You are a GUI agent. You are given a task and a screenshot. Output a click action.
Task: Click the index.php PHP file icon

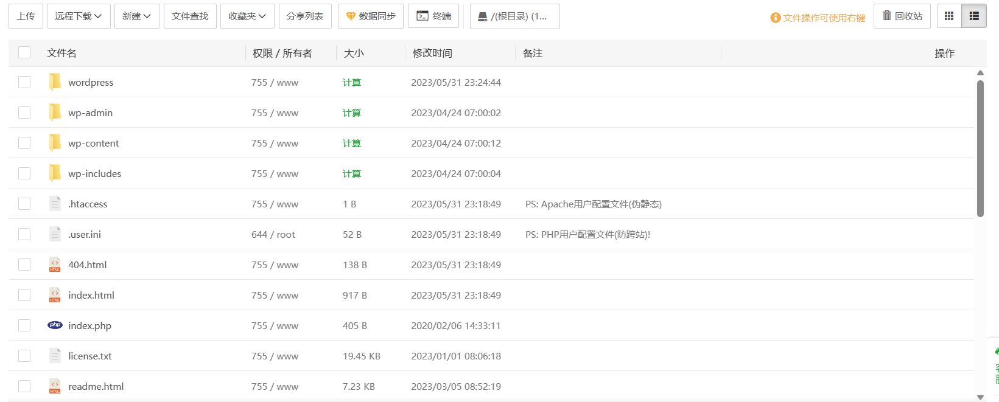tap(55, 325)
